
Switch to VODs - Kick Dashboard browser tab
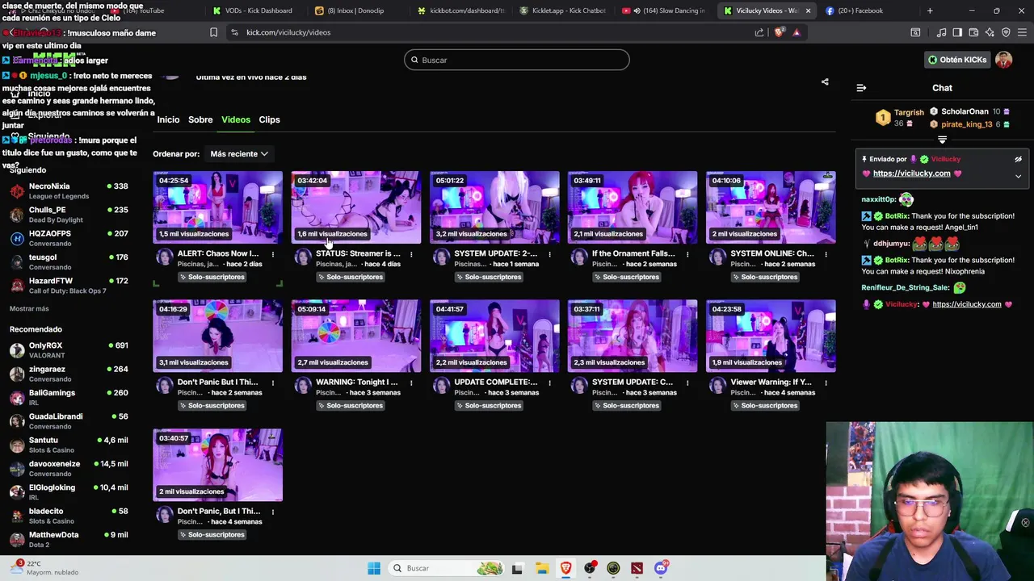point(252,10)
